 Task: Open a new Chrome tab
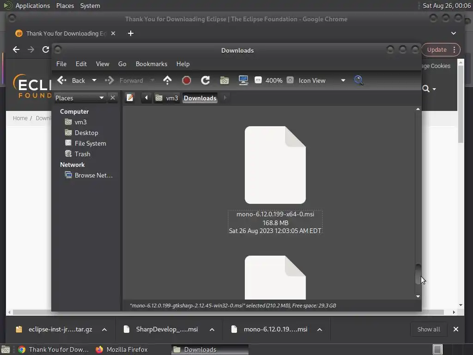pyautogui.click(x=131, y=33)
